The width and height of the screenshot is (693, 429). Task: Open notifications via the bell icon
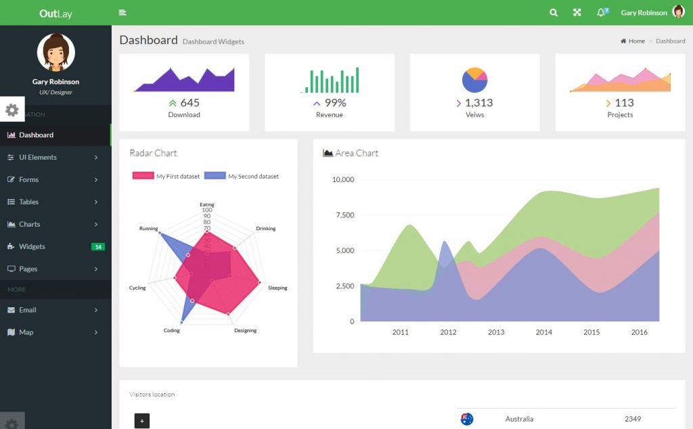(600, 12)
